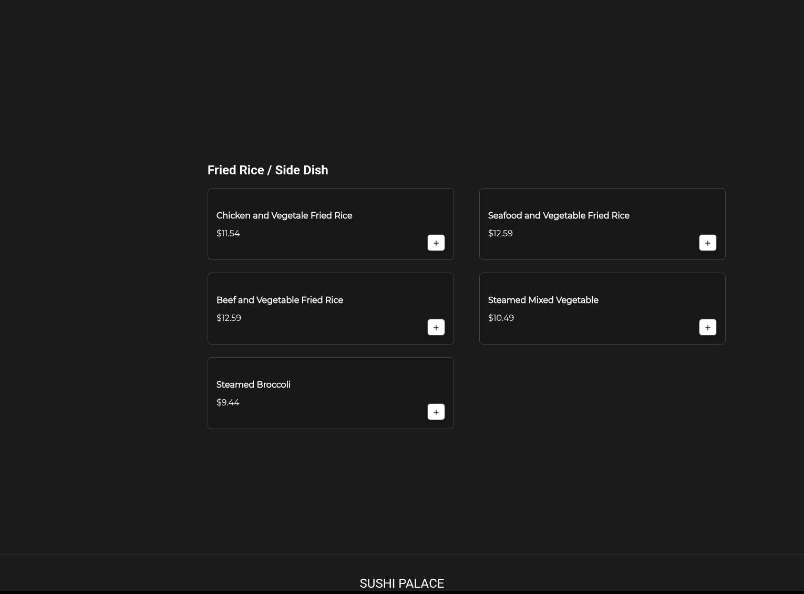This screenshot has width=804, height=594.
Task: Select the Steamed Broccoli item title
Action: click(253, 384)
